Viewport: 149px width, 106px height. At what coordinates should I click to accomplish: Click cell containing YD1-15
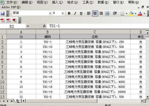[x=47, y=72]
